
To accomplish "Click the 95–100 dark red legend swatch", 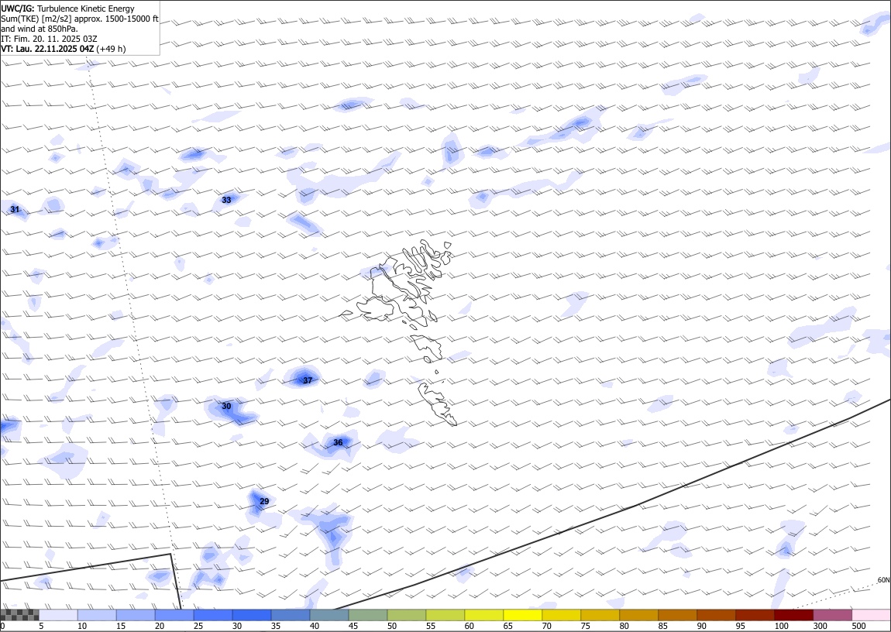I will [x=754, y=615].
